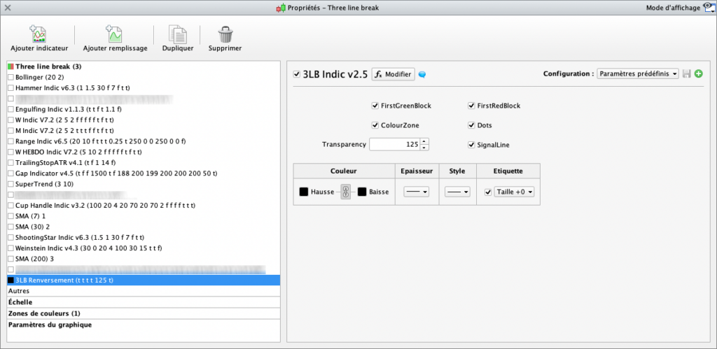Select Gap Indicator v4.5 row

tap(143, 173)
